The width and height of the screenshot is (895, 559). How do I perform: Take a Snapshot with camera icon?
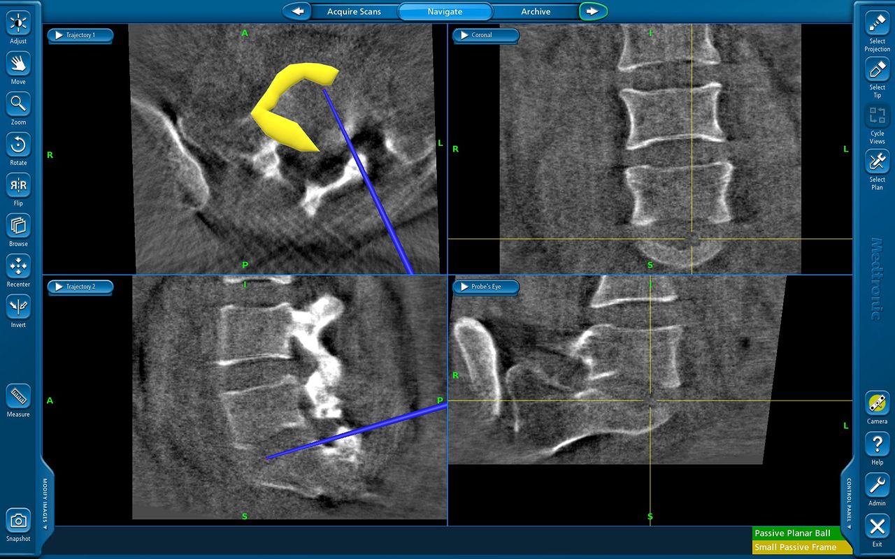click(18, 521)
